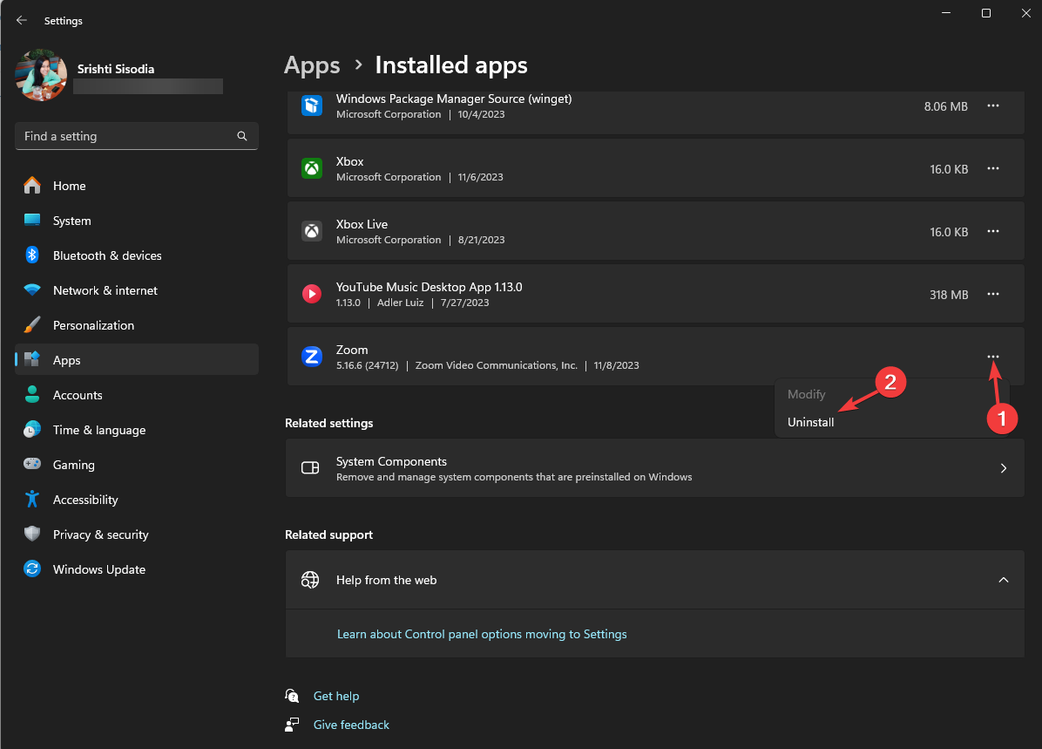Click the Give feedback link
This screenshot has height=749, width=1042.
click(351, 725)
